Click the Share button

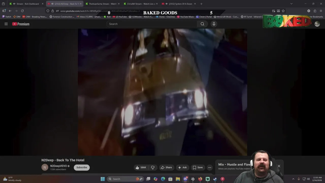point(166,167)
